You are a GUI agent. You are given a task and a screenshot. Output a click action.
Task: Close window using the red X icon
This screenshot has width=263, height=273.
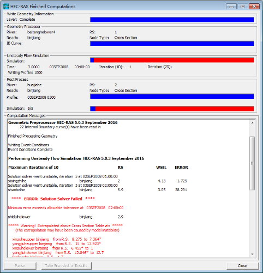click(254, 7)
